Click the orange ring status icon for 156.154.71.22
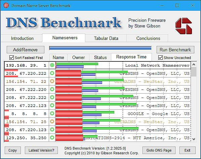Screen dimensions: 201x159 click(x=52, y=82)
